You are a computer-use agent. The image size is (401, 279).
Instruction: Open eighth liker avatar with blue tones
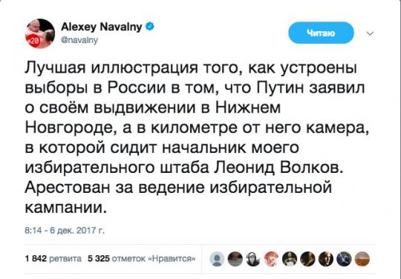tap(344, 259)
